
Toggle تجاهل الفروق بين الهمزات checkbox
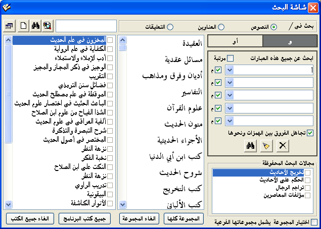pos(310,133)
